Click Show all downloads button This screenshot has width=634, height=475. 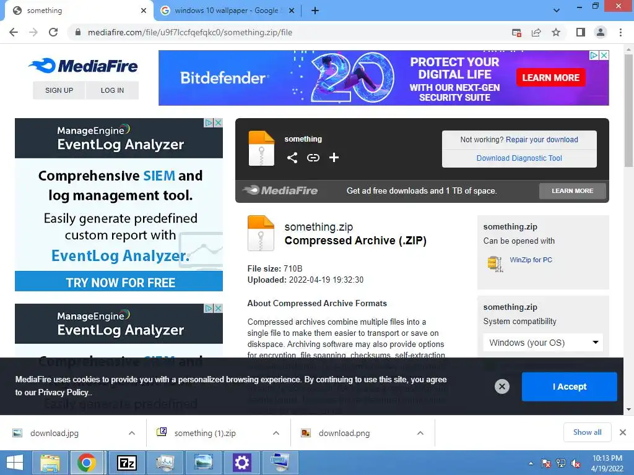(587, 432)
